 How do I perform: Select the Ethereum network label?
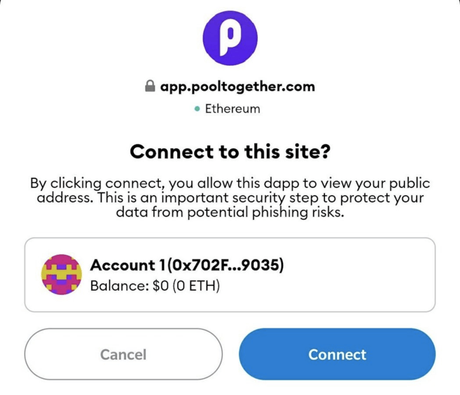[232, 109]
